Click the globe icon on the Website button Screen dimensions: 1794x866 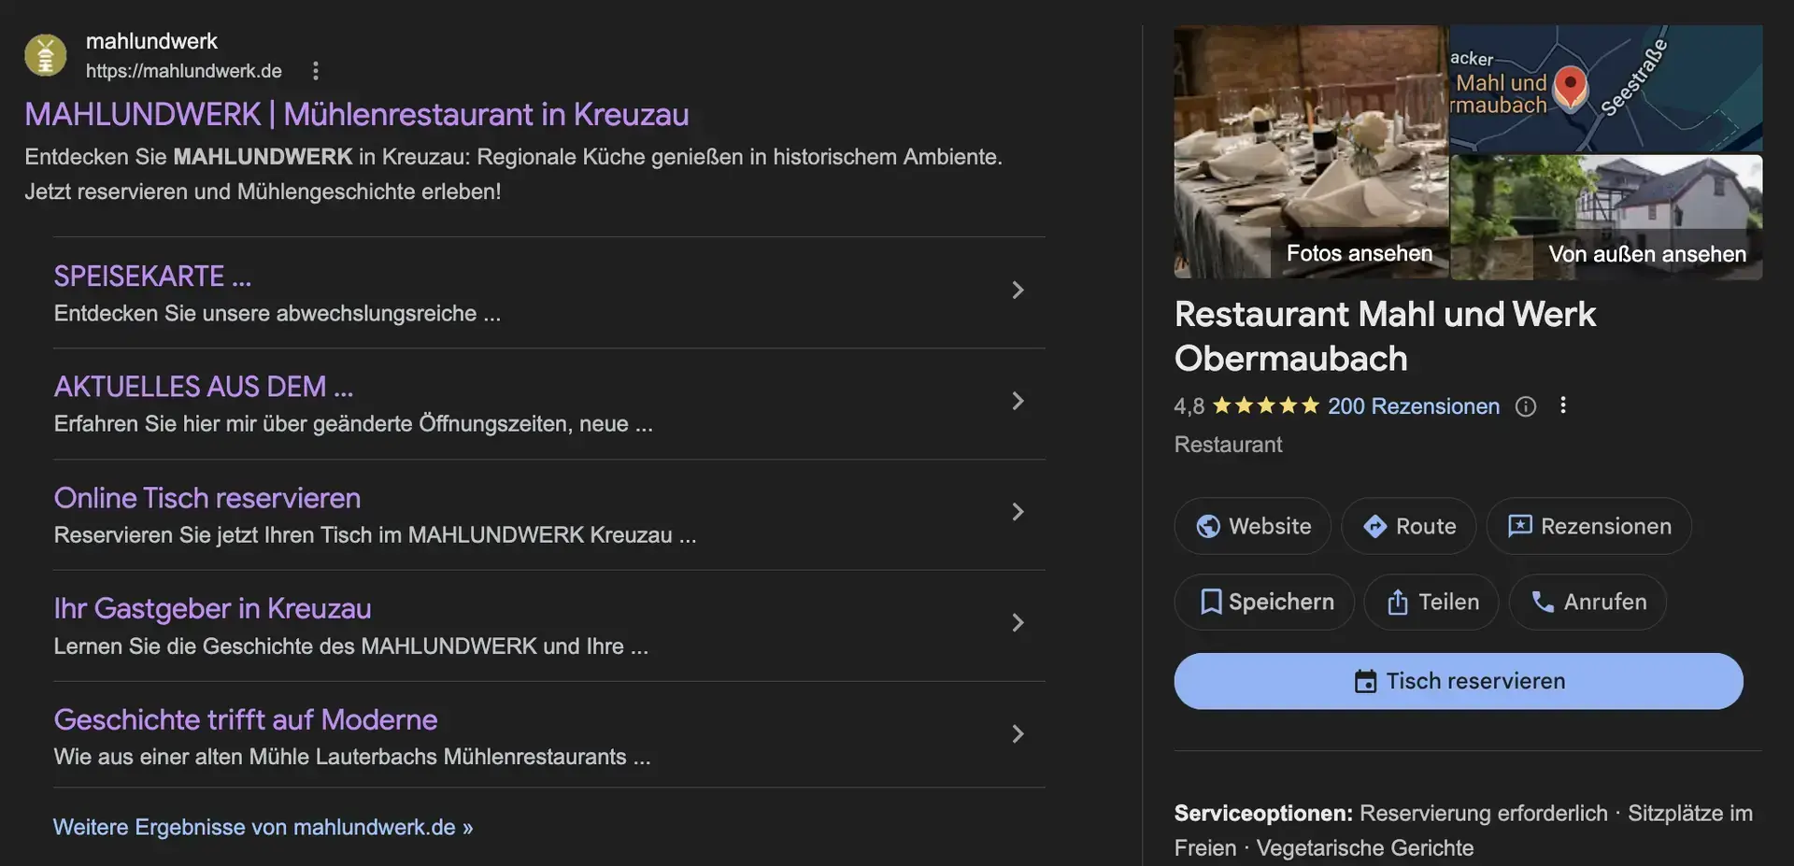[x=1209, y=526]
